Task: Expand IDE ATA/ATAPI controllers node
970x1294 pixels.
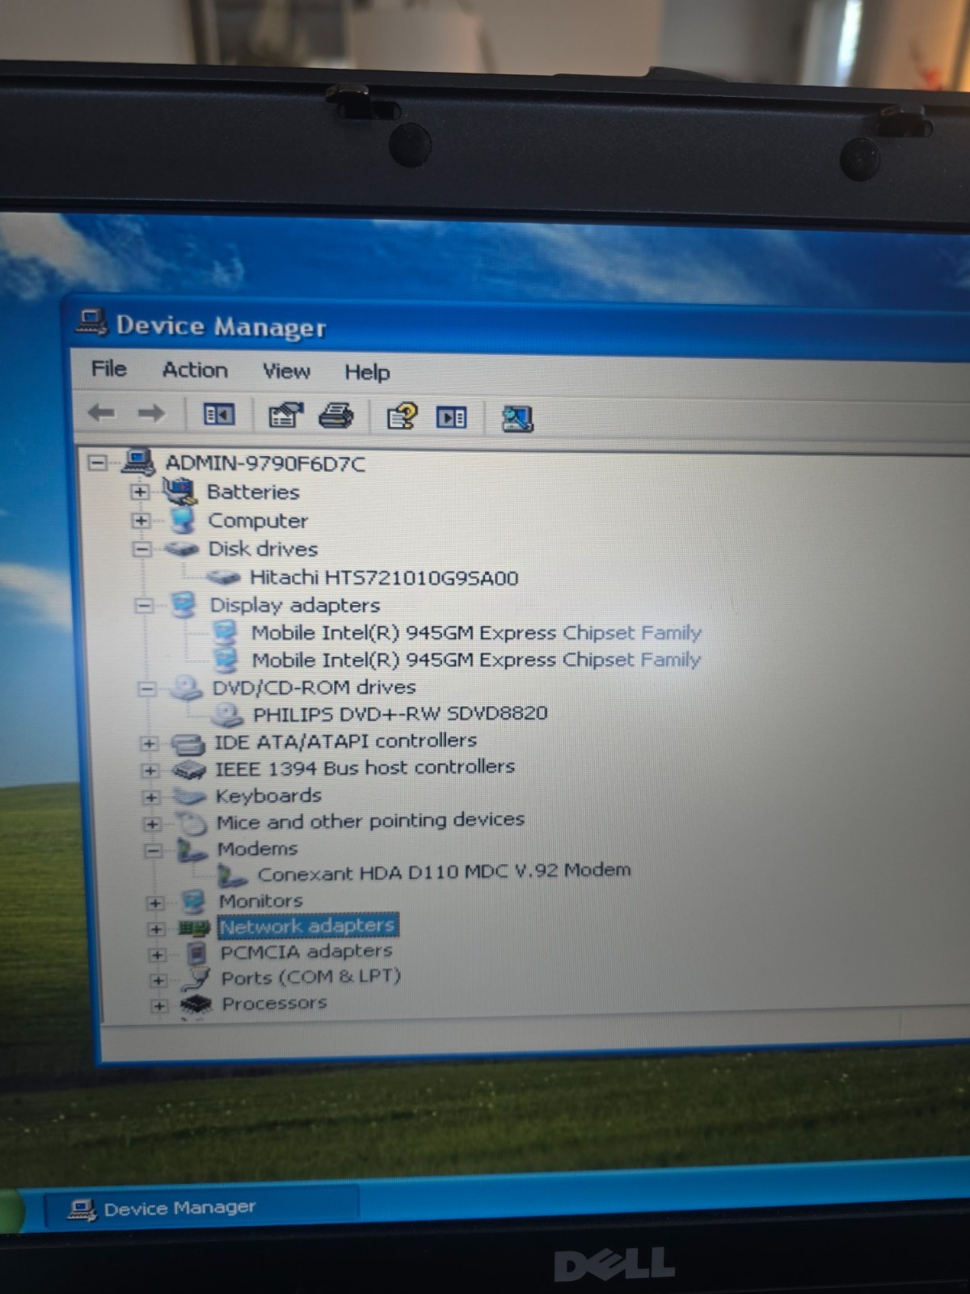Action: click(x=149, y=743)
